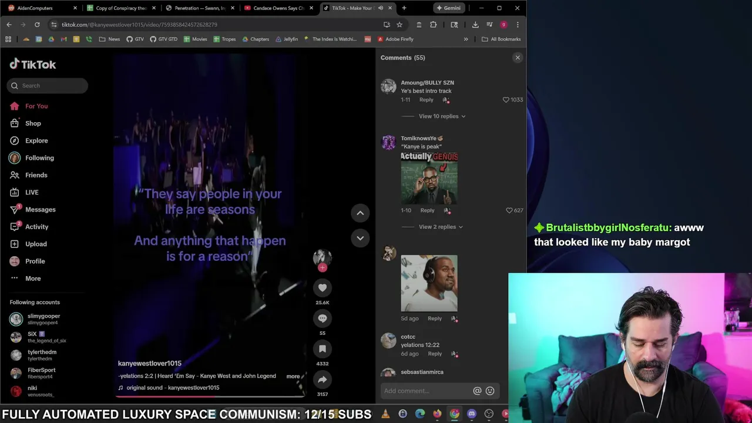The image size is (752, 423).
Task: Expand View 2 replies
Action: pyautogui.click(x=440, y=227)
